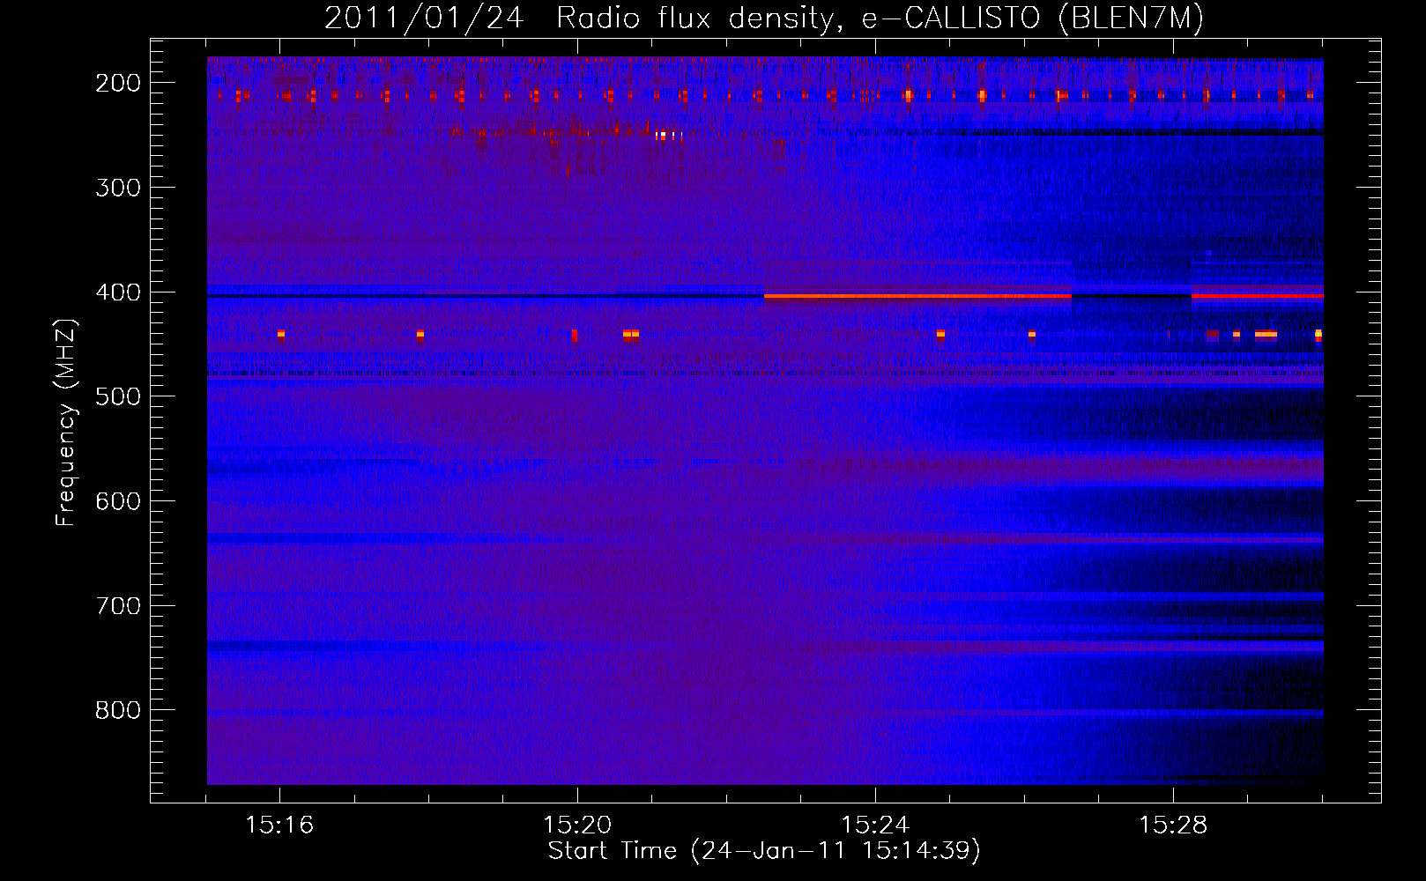Click the 15:24 time tick label
The image size is (1426, 881).
[x=875, y=825]
